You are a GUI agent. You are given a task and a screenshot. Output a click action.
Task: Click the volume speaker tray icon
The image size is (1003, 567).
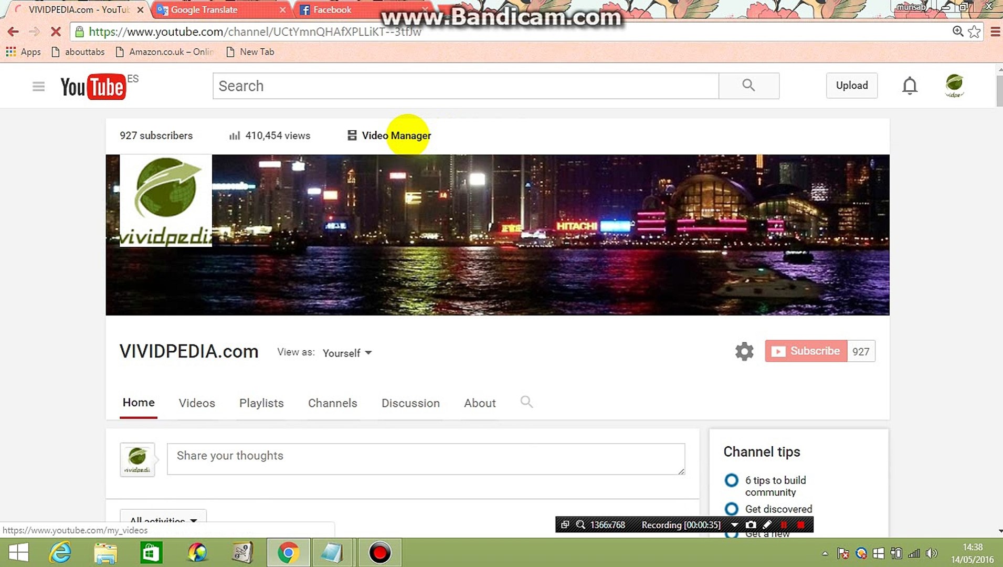(932, 553)
